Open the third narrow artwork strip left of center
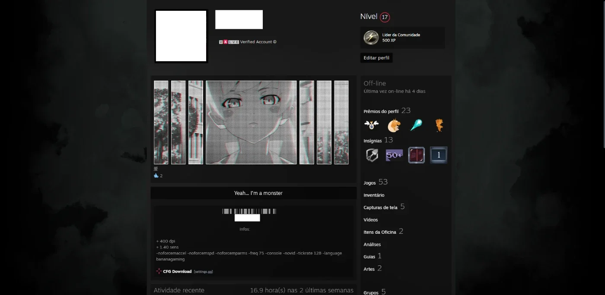The height and width of the screenshot is (295, 605). tap(196, 122)
